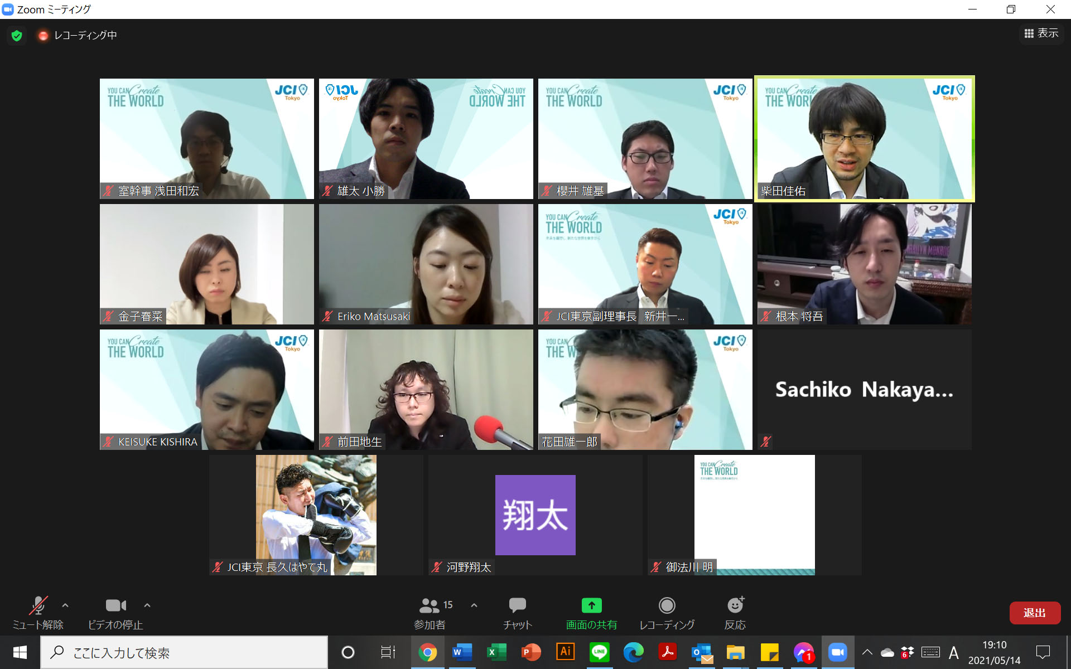The image size is (1071, 669).
Task: Click the purple 翔太 avatar tile
Action: click(x=535, y=515)
